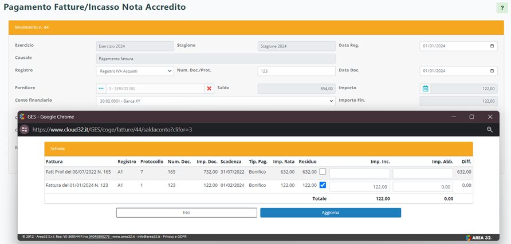Open the Data Doc. date picker icon
The width and height of the screenshot is (511, 244).
coord(492,71)
